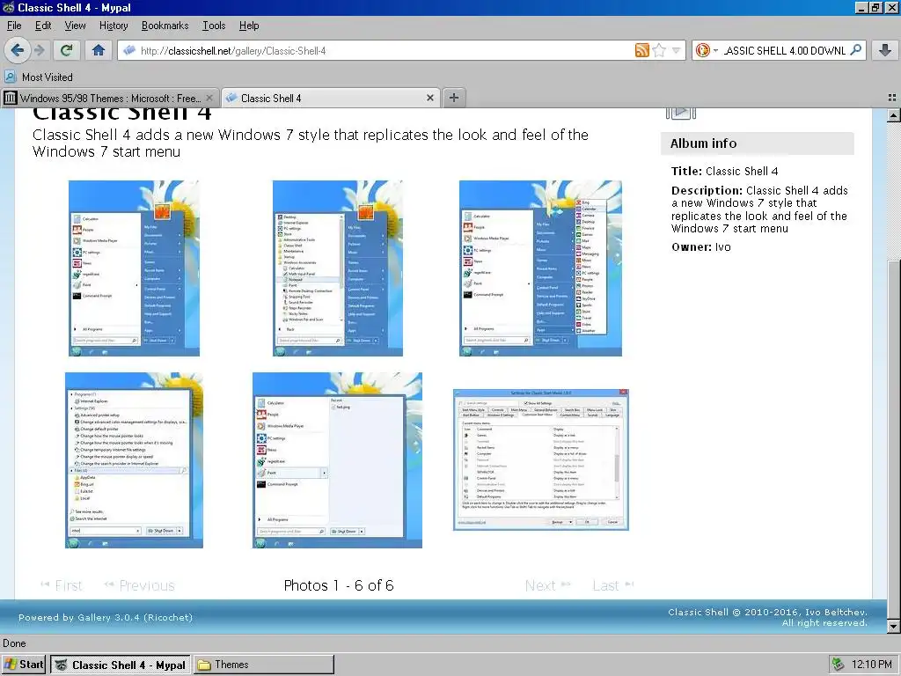Open fifth thumbnail with Paint jump list

[x=337, y=460]
